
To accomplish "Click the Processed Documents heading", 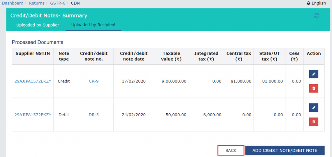I will (x=38, y=42).
